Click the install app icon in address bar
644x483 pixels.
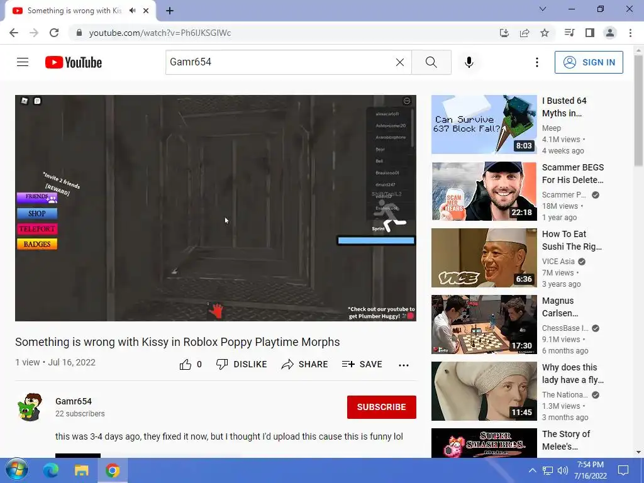(x=504, y=33)
